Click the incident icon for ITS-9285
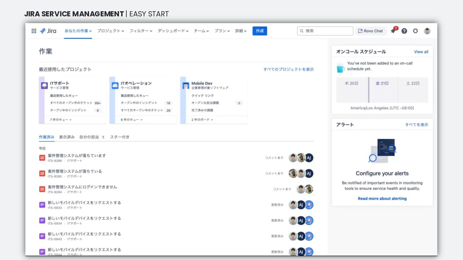 point(42,173)
